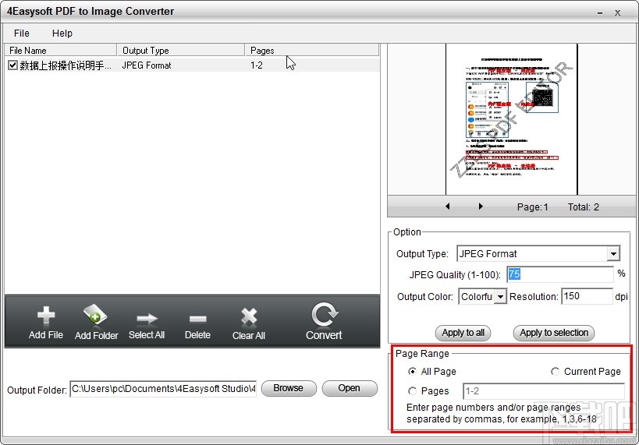The image size is (639, 445).
Task: Click the Browse button
Action: pos(289,388)
